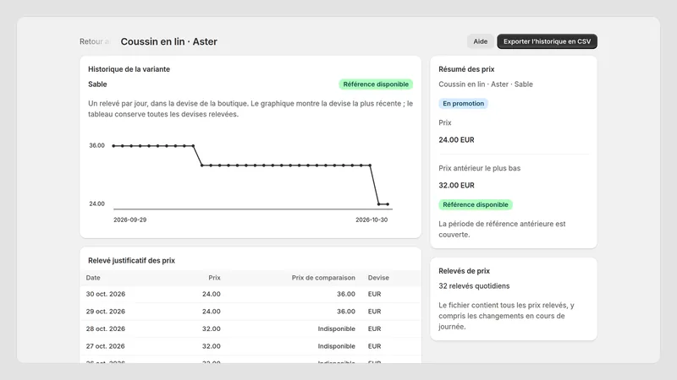Click the Le fichier contient tous les prix note

coord(506,316)
